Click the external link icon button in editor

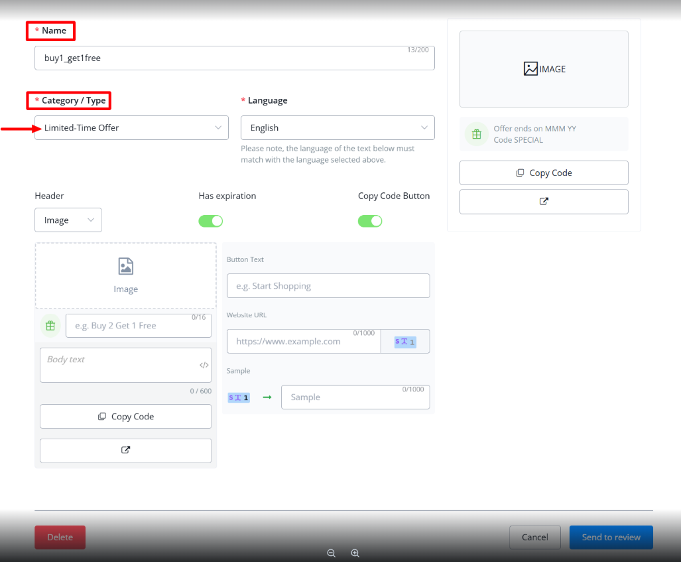coord(125,450)
